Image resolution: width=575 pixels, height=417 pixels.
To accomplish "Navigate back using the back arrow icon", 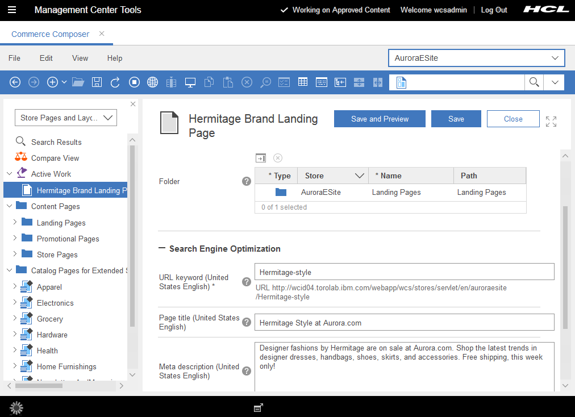I will click(15, 82).
